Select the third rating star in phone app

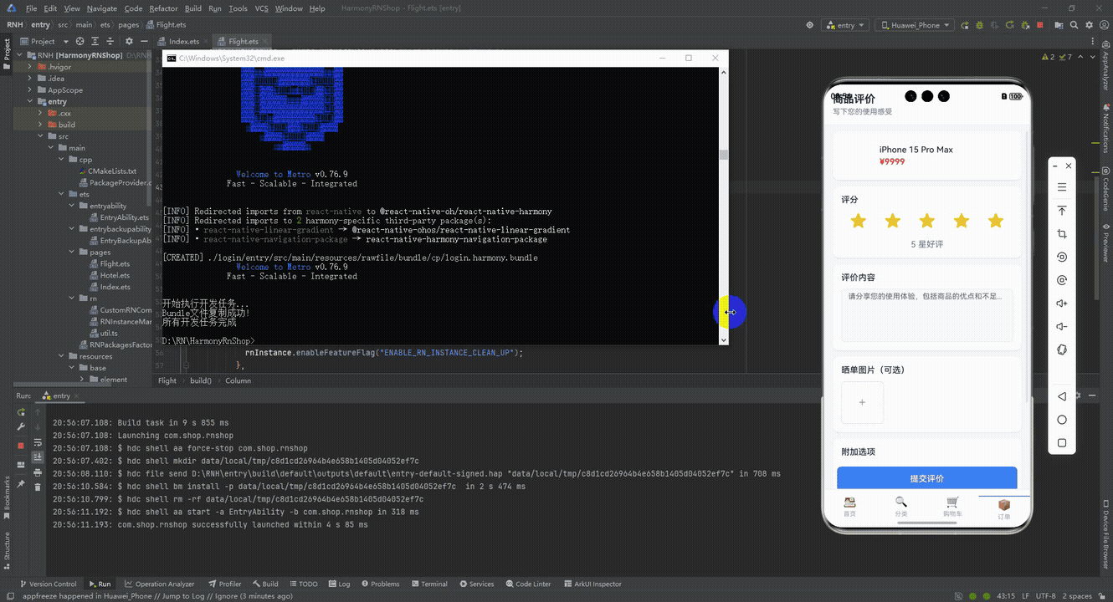click(x=926, y=221)
